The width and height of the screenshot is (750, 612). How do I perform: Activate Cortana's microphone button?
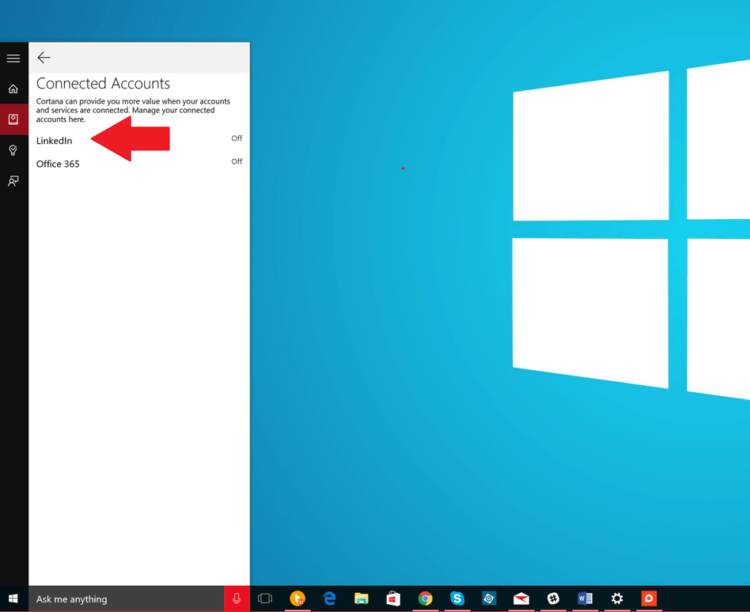coord(237,599)
